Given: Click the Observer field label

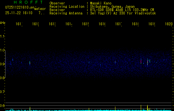Looking at the screenshot, I should (x=57, y=3).
